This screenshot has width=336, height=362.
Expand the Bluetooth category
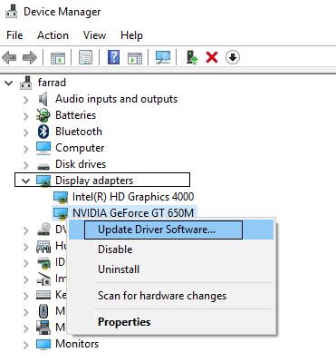(26, 132)
